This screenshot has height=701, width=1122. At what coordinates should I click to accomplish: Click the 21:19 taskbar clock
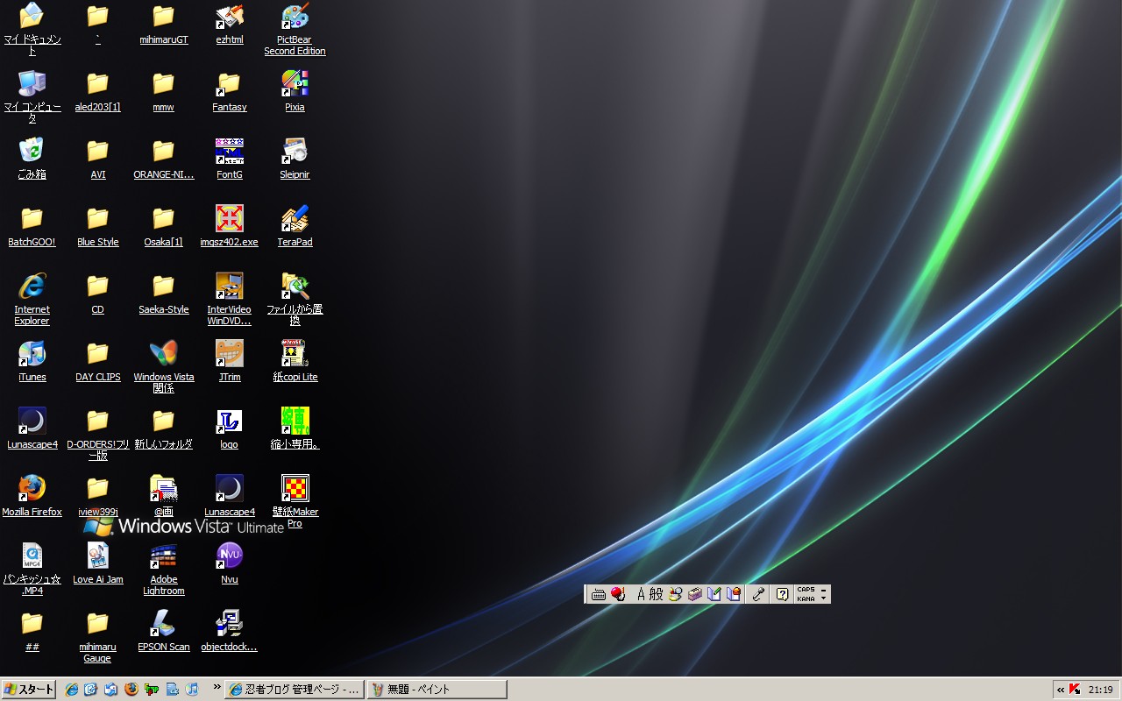point(1101,690)
